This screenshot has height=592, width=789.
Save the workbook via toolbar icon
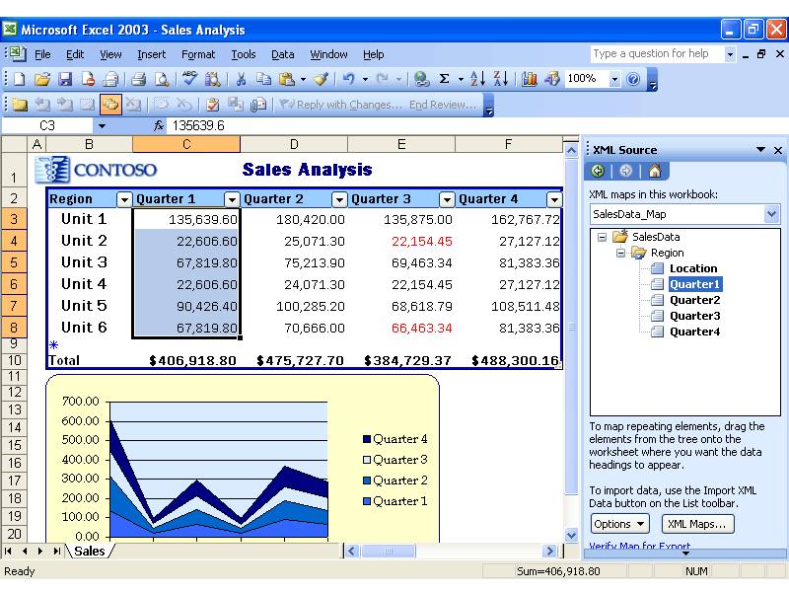click(x=64, y=79)
